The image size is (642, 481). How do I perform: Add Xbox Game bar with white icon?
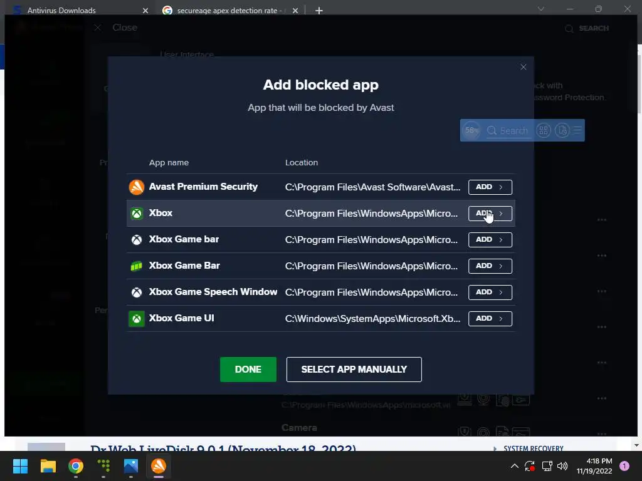(490, 240)
